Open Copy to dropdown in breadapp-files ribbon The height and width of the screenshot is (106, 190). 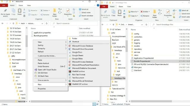(133, 16)
